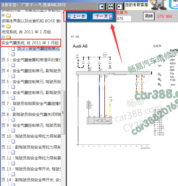This screenshot has width=178, height=186.
Task: Click the split-center panel layout icon
Action: point(111,7)
